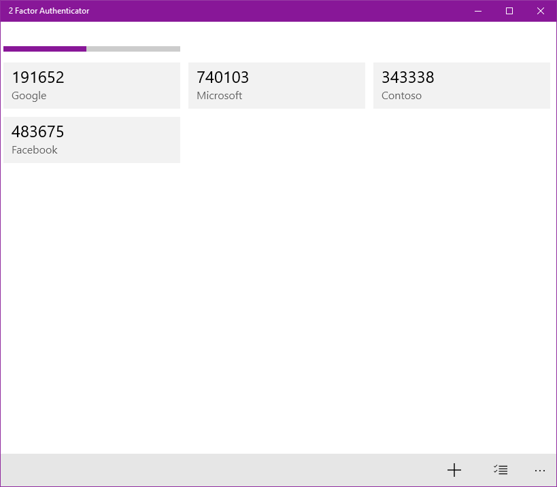Image resolution: width=557 pixels, height=487 pixels.
Task: Click the Facebook account label
Action: [x=34, y=150]
